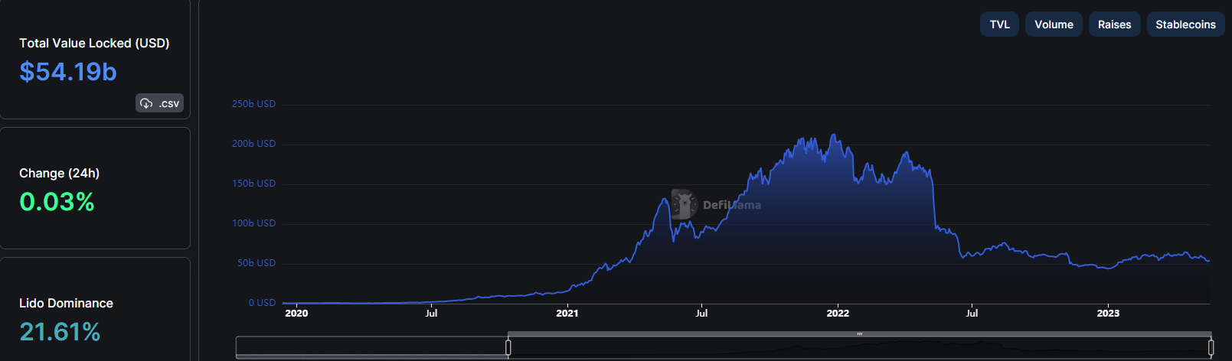This screenshot has height=361, width=1232.
Task: Toggle the Raises chart overlay
Action: 1114,24
